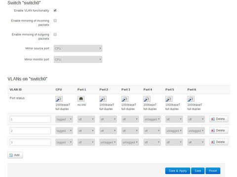Viewport: 237px width, 177px height.
Task: Open VLAN 2 Port 1 dropdown
Action: tap(86, 131)
